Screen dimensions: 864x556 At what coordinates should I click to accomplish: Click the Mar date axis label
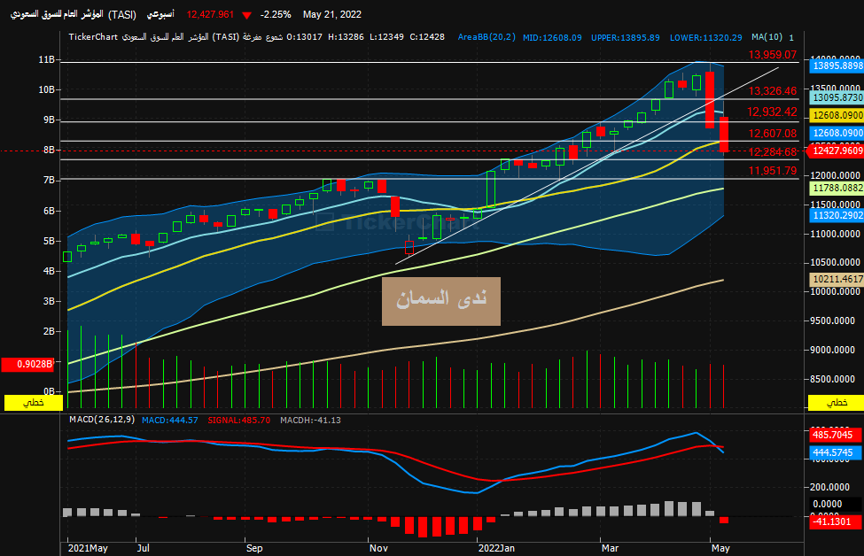pyautogui.click(x=610, y=548)
